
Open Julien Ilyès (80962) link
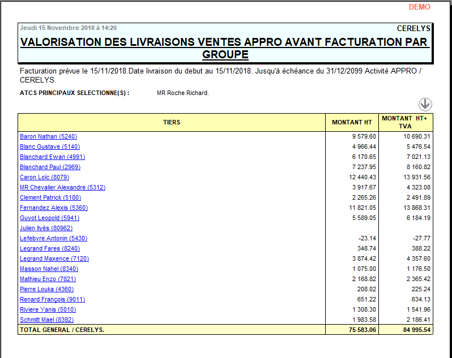[x=46, y=228]
